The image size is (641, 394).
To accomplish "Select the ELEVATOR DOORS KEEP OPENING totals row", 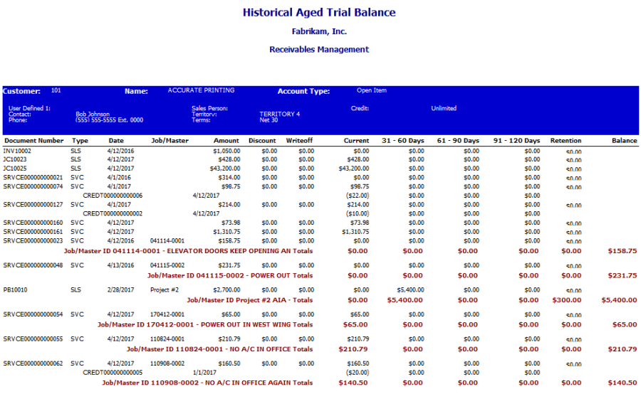I will point(188,251).
